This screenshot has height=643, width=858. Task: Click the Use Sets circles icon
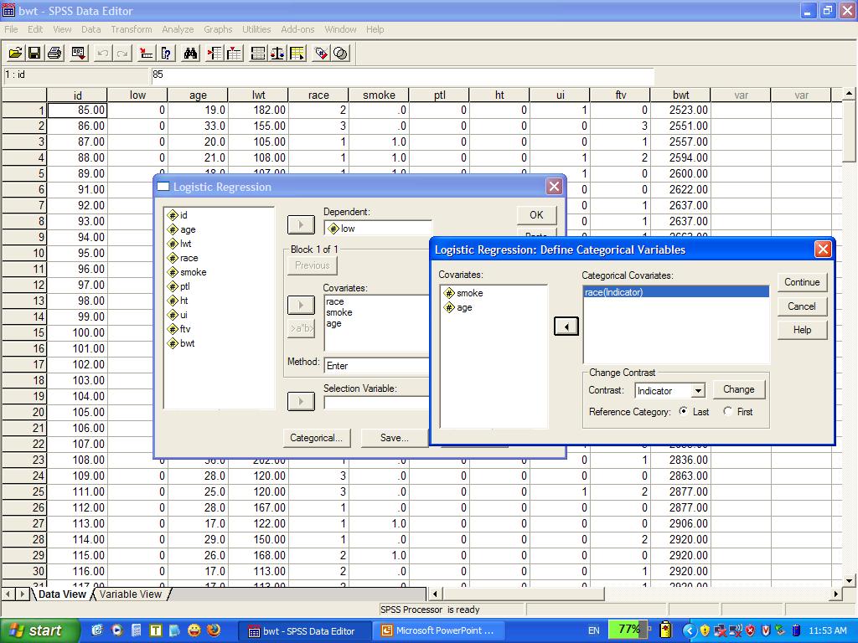(x=340, y=53)
